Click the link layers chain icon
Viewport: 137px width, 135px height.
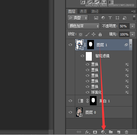point(79,132)
